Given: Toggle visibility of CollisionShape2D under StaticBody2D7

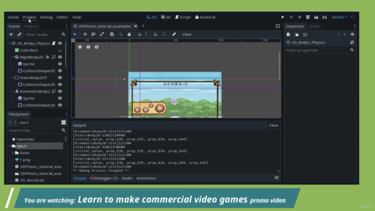Looking at the screenshot, I should point(60,84).
